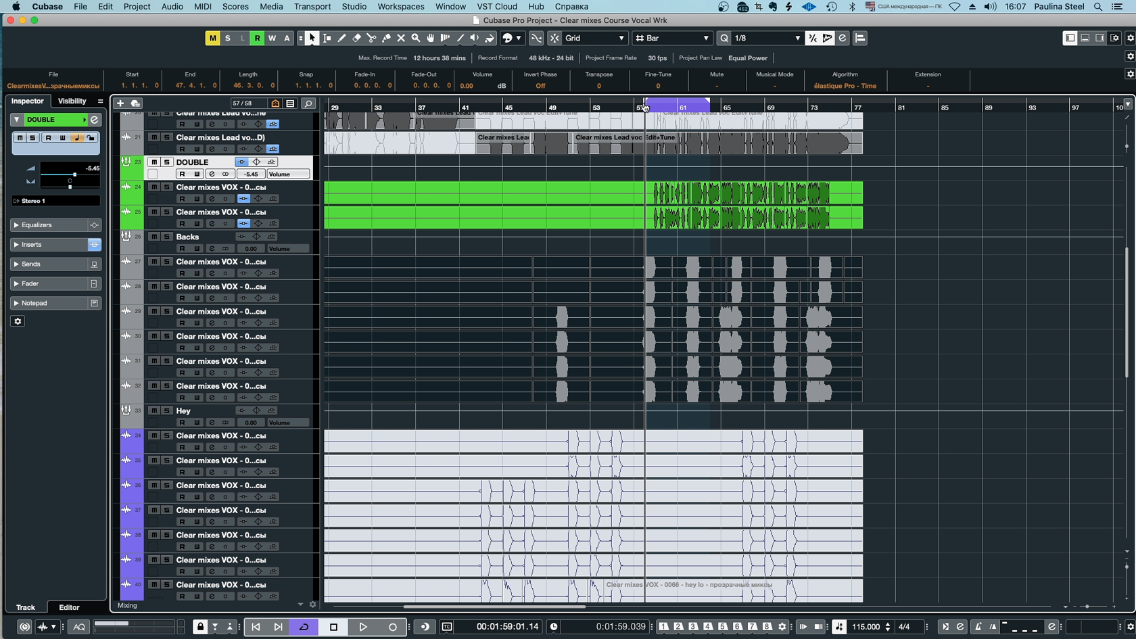Expand the Inserts inspector section
The width and height of the screenshot is (1136, 639).
[50, 244]
